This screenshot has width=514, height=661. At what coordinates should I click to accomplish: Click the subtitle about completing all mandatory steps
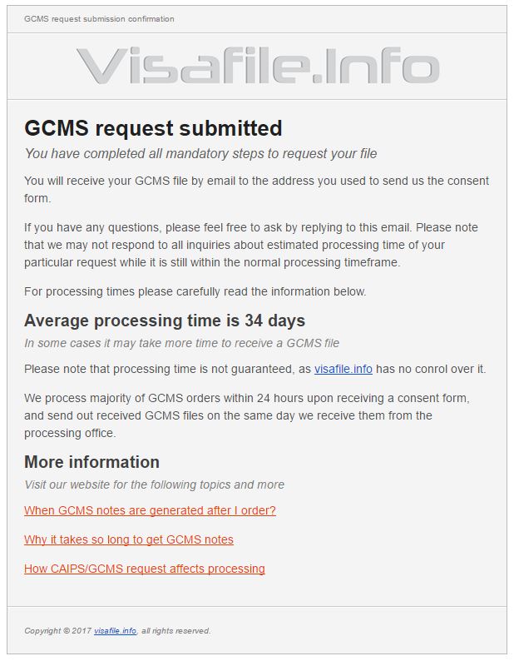pyautogui.click(x=200, y=153)
